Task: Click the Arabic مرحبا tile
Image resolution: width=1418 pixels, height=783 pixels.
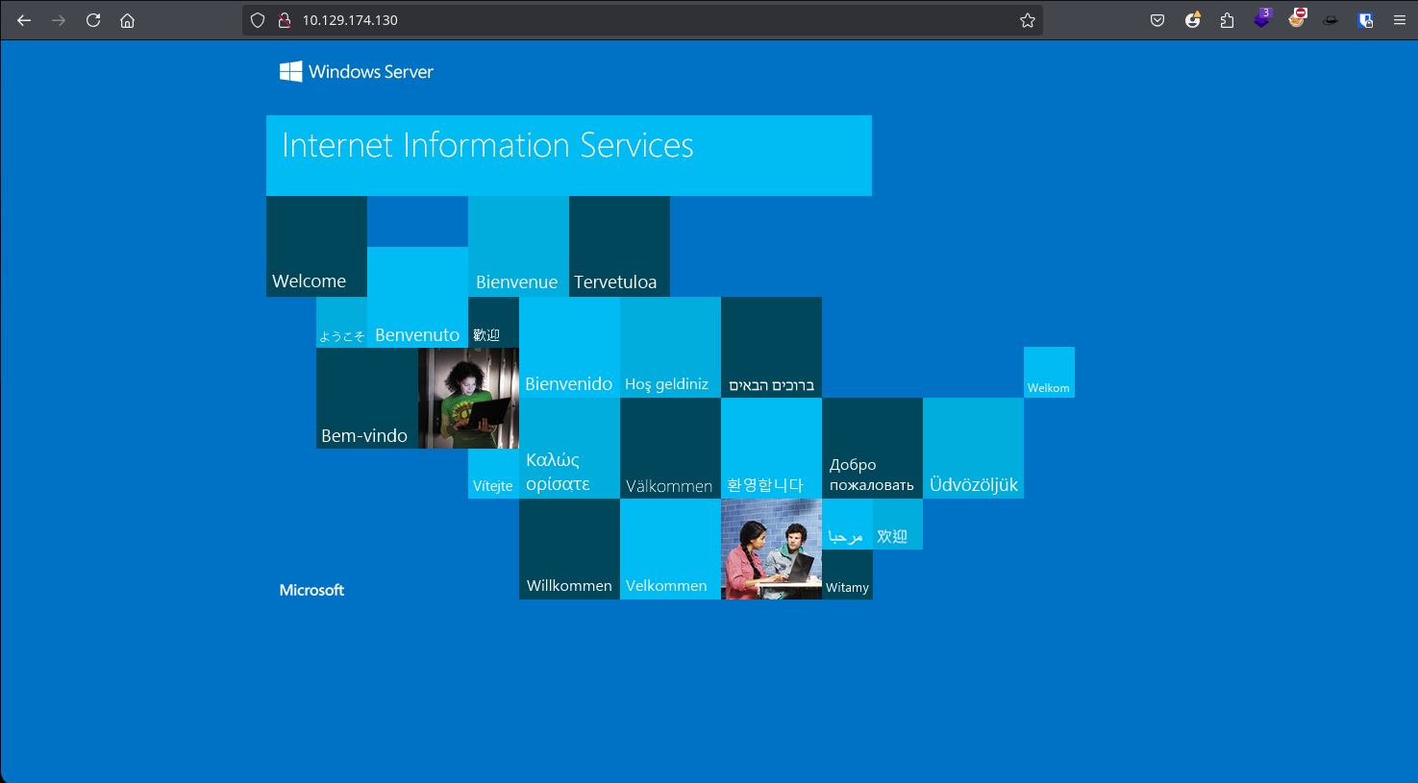Action: [847, 524]
